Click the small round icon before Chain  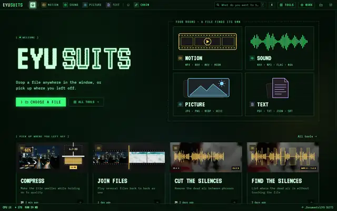[x=128, y=5]
